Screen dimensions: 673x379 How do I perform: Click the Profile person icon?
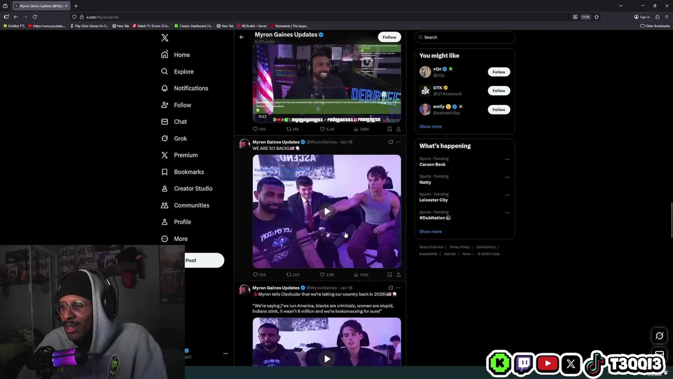tap(165, 222)
